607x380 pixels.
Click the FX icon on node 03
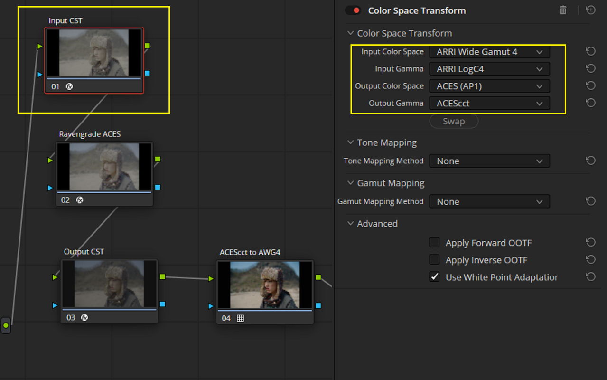84,317
